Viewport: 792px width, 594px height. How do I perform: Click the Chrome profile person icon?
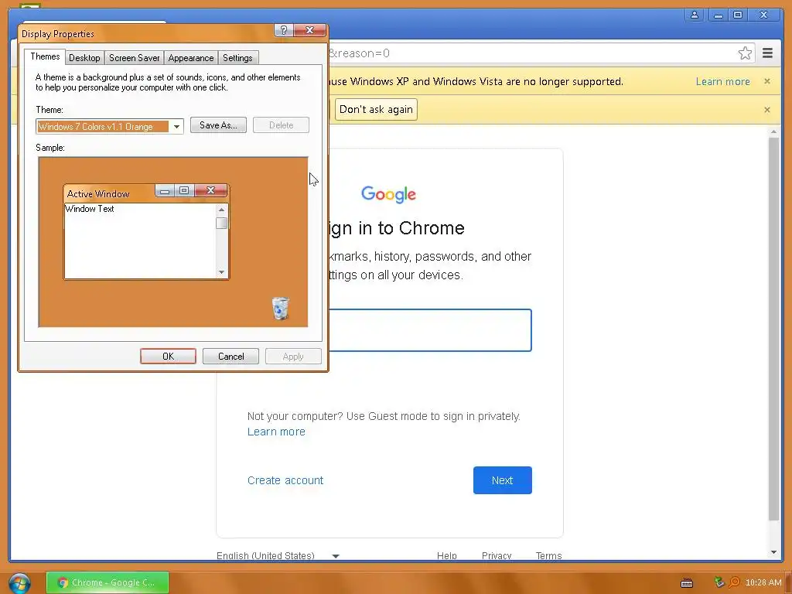tap(695, 15)
